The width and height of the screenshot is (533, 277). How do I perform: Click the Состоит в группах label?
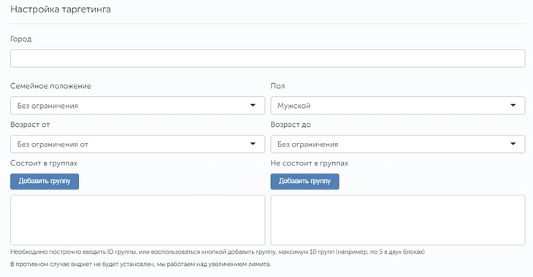(44, 163)
